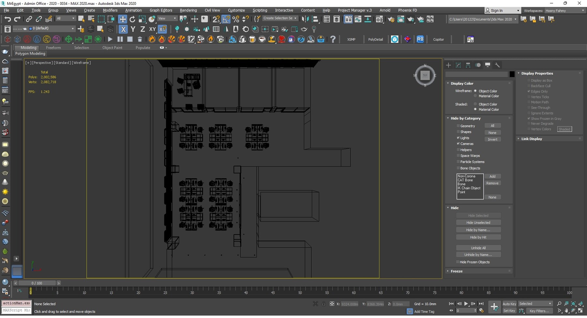Toggle the Angle Snap icon

pyautogui.click(x=226, y=19)
